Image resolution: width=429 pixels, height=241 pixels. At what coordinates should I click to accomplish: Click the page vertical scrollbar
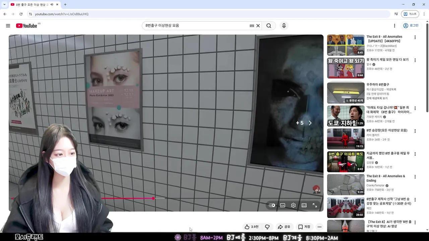(427, 67)
